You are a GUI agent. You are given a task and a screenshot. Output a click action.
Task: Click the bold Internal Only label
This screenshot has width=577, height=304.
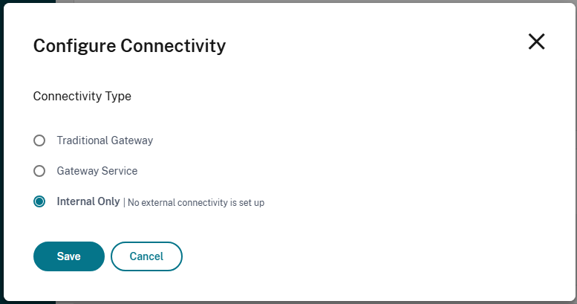click(x=88, y=201)
